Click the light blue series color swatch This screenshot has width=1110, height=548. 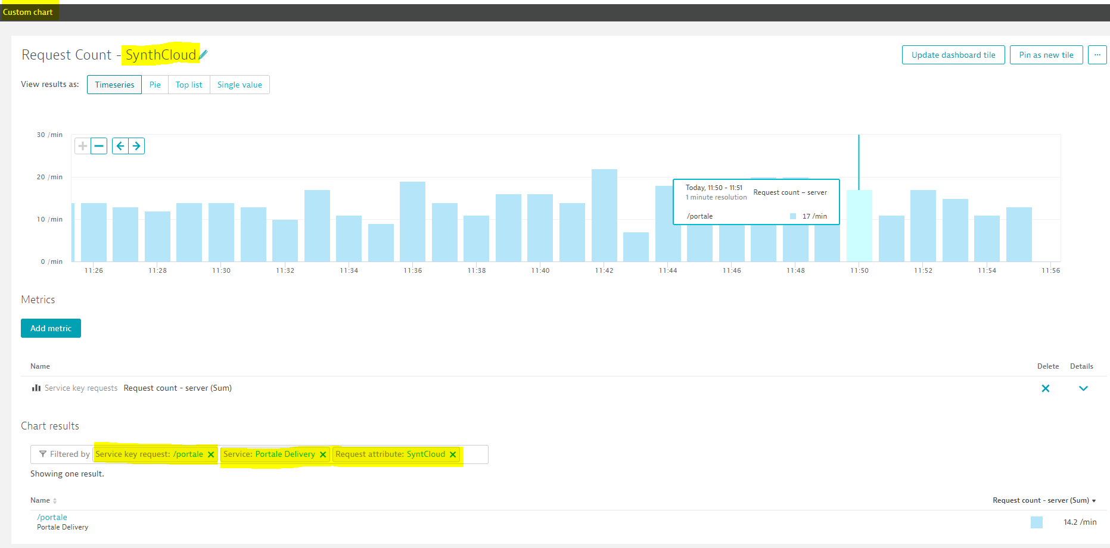tap(1037, 522)
